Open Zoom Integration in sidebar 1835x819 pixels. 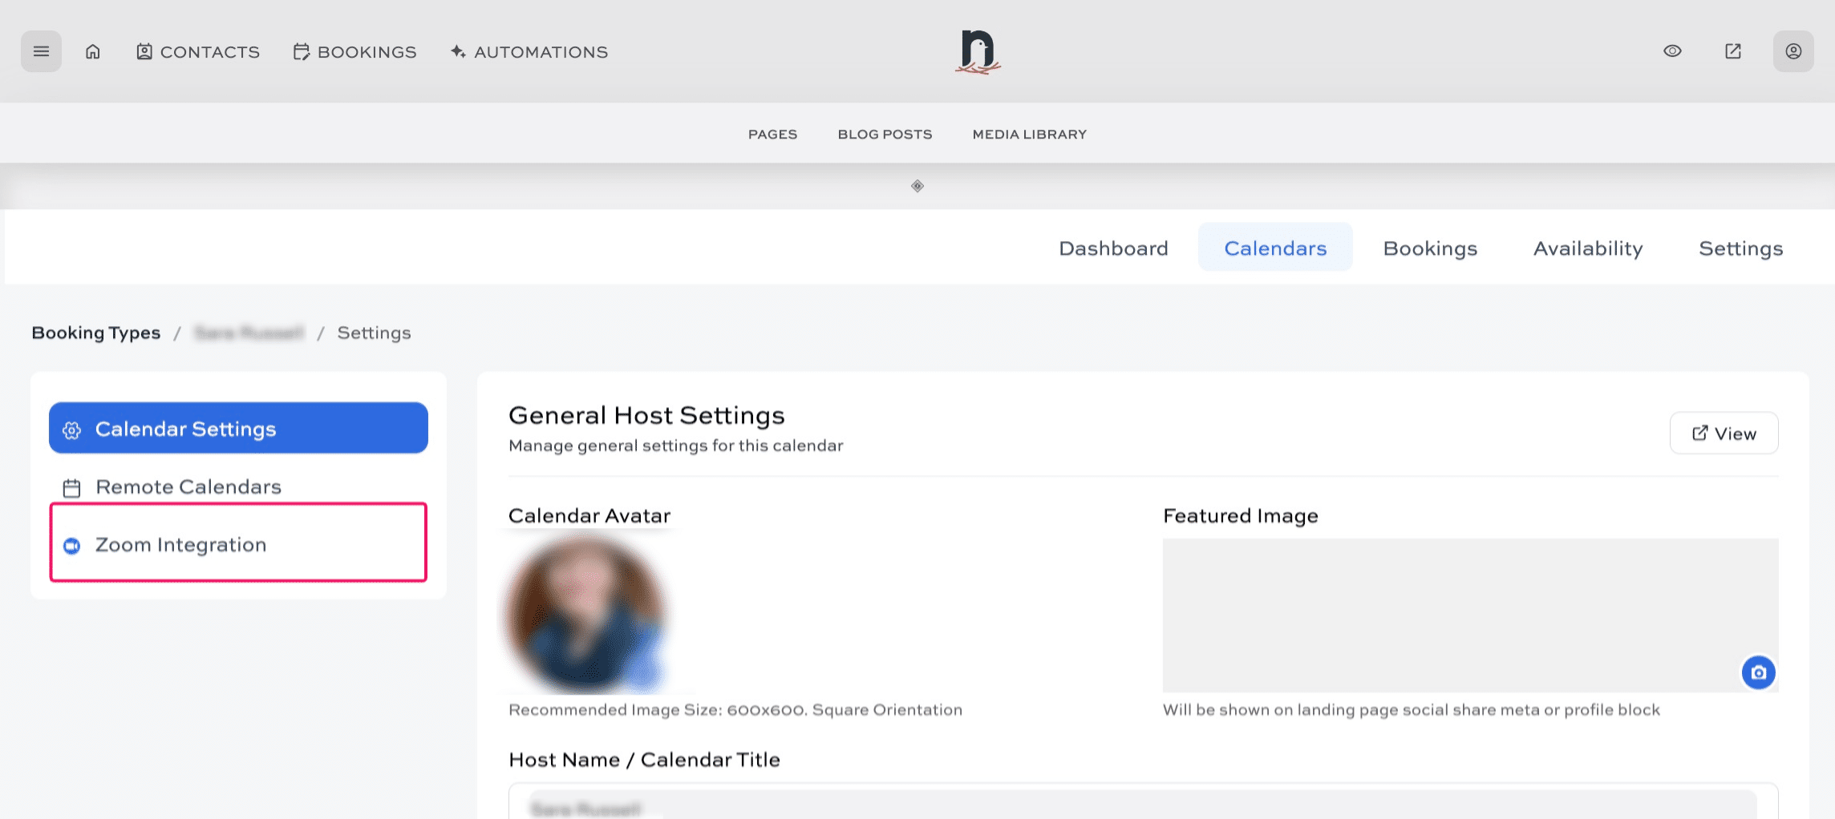pos(180,545)
